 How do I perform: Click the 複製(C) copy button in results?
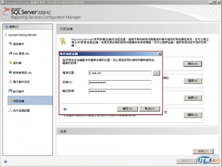tap(203, 151)
